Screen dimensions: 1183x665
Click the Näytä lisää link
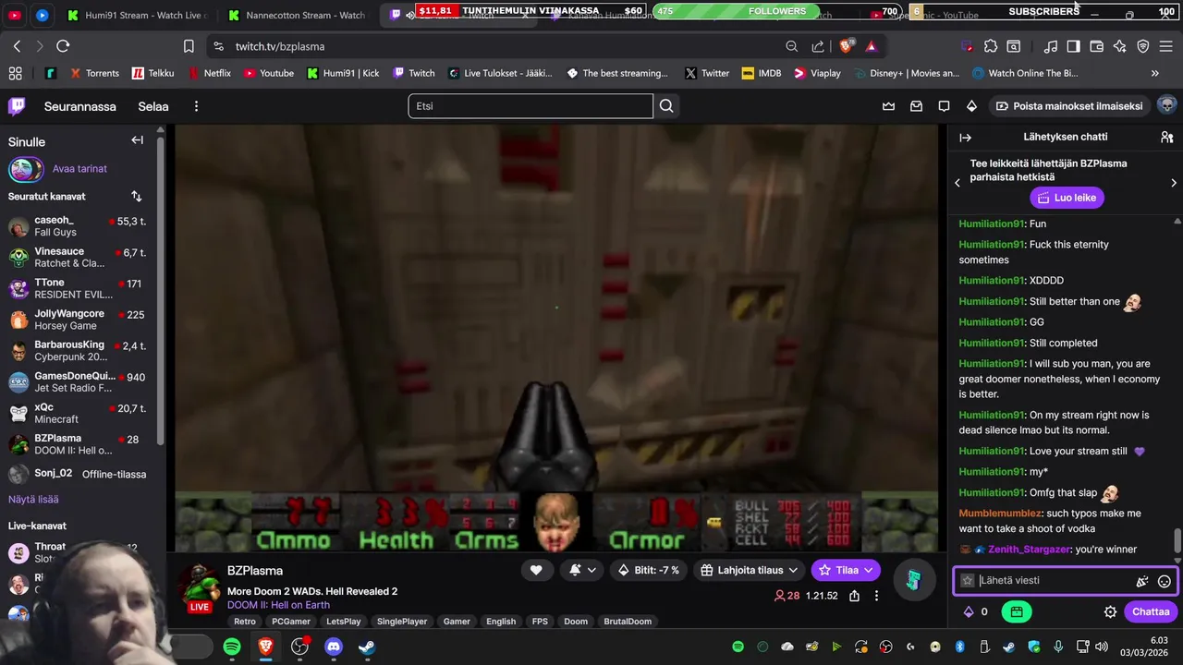coord(33,500)
